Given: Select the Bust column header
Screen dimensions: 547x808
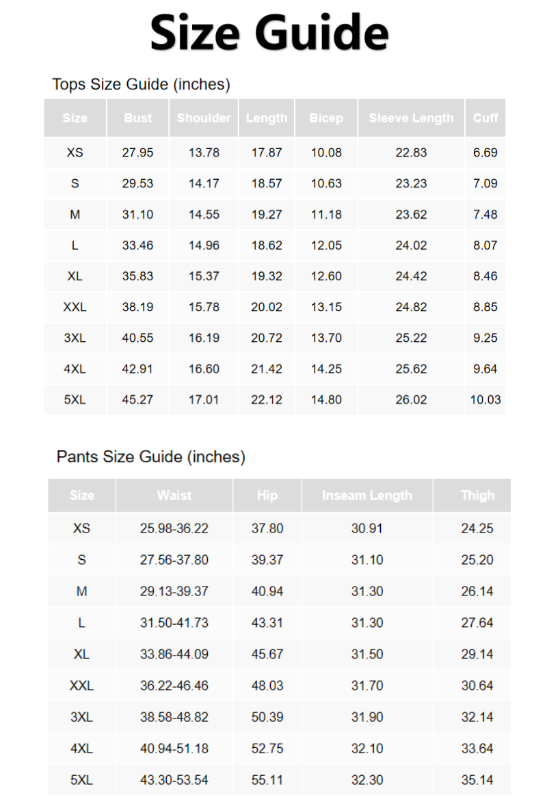Looking at the screenshot, I should coord(137,118).
